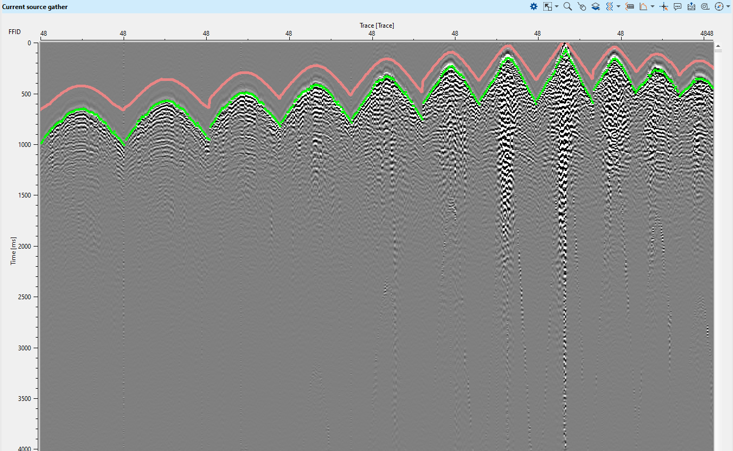Viewport: 733px width, 451px height.
Task: Activate the mouse interaction tool
Action: [582, 7]
